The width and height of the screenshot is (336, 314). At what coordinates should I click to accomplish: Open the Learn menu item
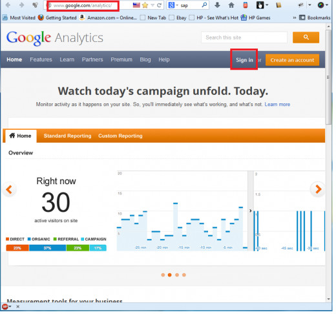(67, 59)
